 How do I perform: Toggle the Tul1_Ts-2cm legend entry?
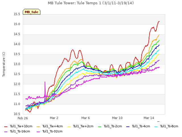click(x=110, y=126)
